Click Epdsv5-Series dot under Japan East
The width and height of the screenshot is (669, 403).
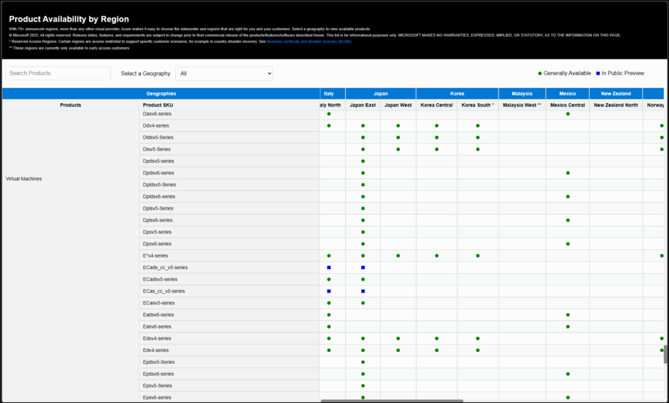click(363, 362)
